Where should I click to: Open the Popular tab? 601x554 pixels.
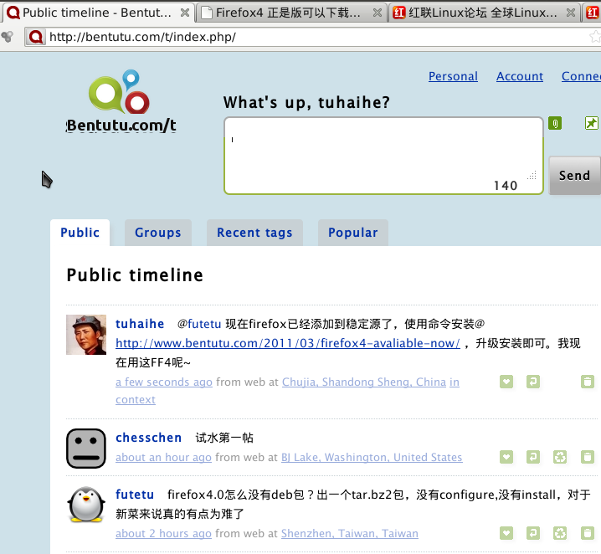(353, 233)
